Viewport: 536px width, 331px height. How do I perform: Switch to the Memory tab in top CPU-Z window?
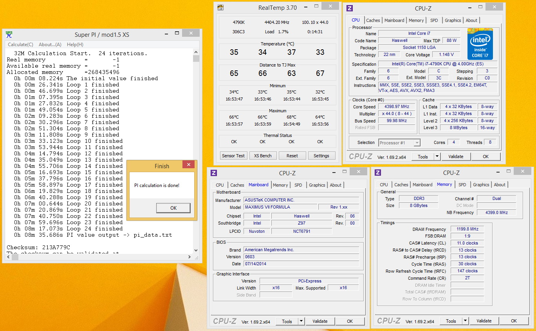pyautogui.click(x=416, y=20)
